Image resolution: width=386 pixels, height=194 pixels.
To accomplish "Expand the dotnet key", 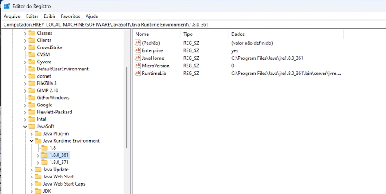I will coord(25,76).
